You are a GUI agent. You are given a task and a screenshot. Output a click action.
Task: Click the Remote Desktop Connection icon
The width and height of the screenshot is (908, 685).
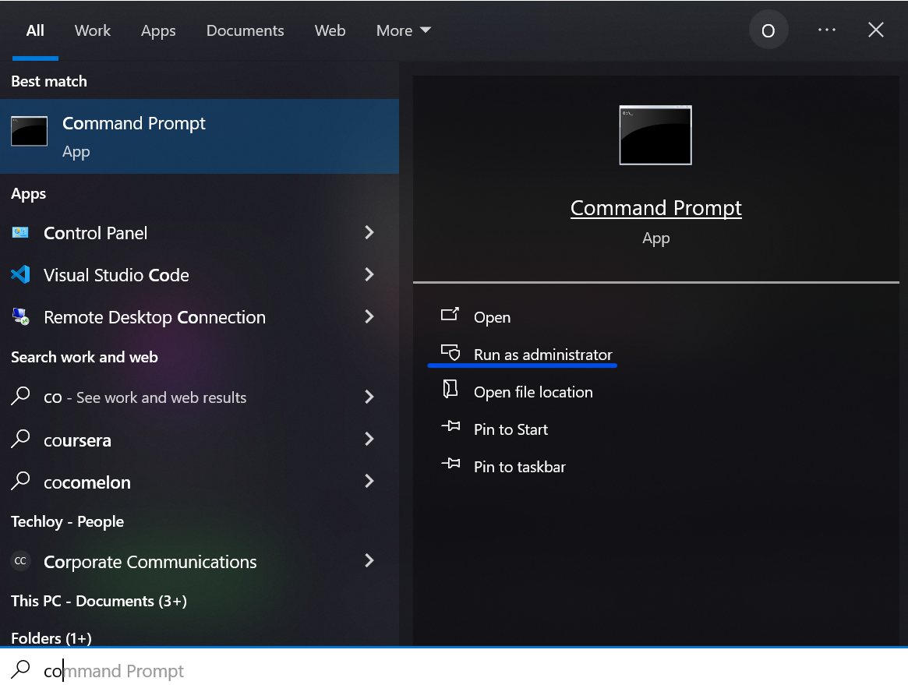tap(20, 316)
